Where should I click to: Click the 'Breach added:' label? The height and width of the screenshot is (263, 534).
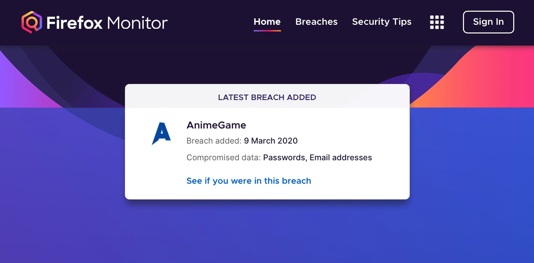[214, 141]
